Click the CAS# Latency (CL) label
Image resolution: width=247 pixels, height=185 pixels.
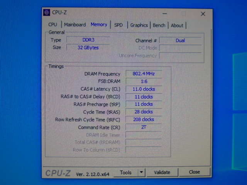[100, 89]
